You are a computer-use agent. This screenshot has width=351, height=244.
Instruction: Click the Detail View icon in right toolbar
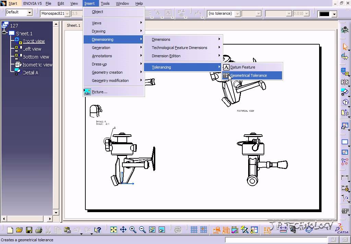(345, 92)
